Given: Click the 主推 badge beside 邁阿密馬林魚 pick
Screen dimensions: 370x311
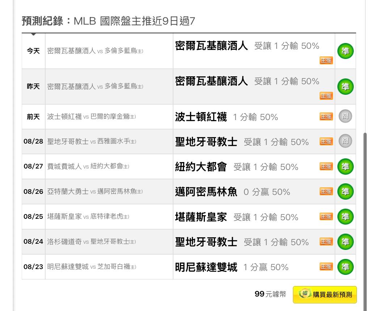Looking at the screenshot, I should click(326, 191).
